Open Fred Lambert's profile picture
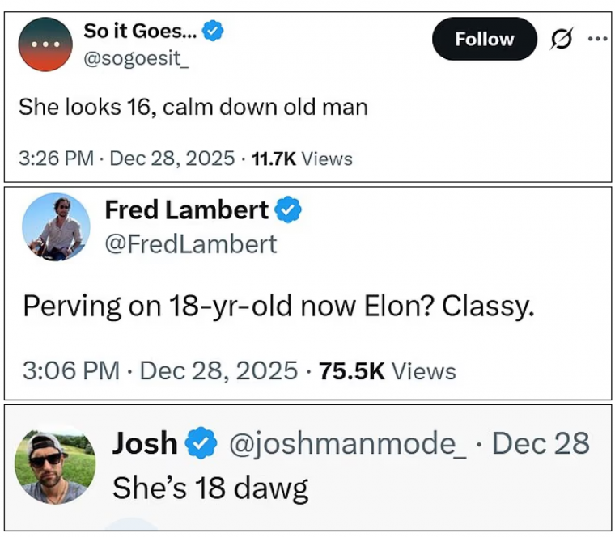The height and width of the screenshot is (537, 615). 56,226
